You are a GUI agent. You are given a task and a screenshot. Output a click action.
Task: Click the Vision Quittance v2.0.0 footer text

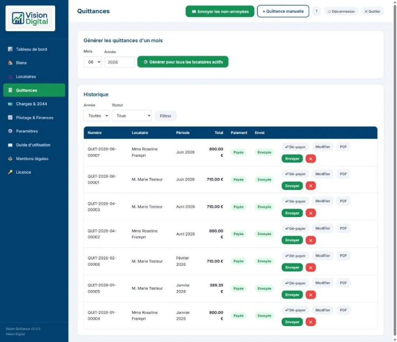tap(23, 329)
